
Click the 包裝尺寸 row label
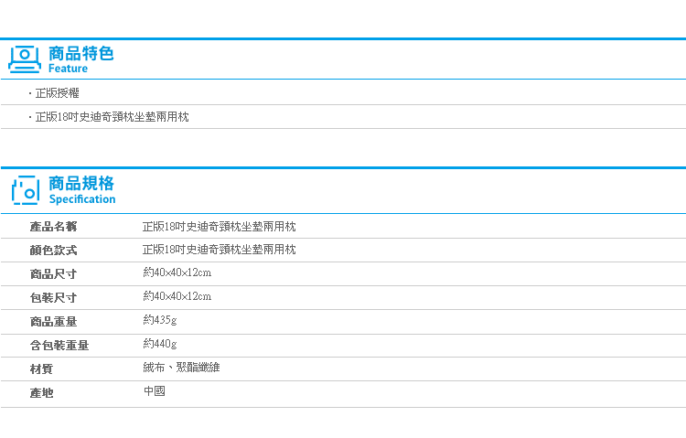tap(53, 297)
